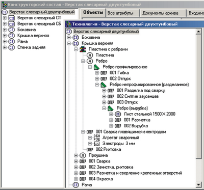Screen dimensions: 204x190
Task: Click the green triangle icon of Ребро непрофилированное
Action: click(104, 85)
